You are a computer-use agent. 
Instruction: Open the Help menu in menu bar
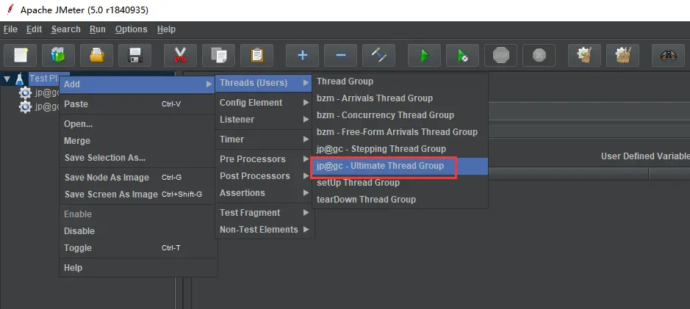click(166, 29)
